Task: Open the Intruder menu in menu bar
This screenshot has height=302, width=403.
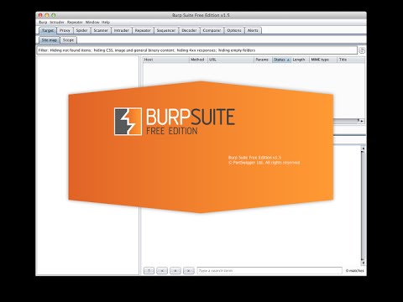Action: [57, 22]
